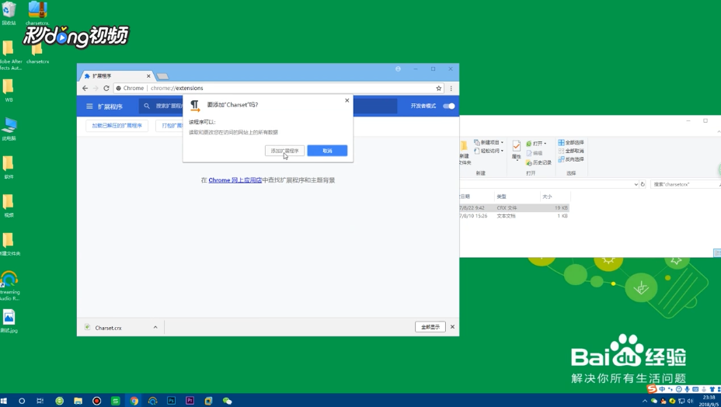Select the 此电脑 desktop icon
Viewport: 721px width, 407px height.
pyautogui.click(x=9, y=129)
